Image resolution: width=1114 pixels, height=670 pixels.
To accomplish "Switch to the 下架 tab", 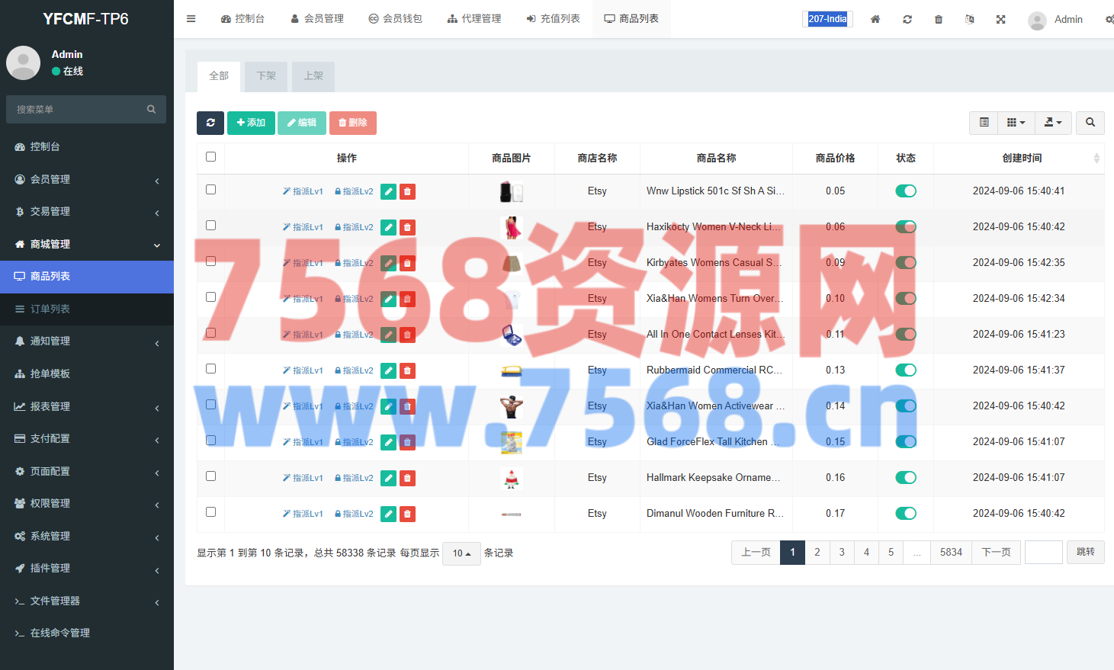I will pyautogui.click(x=266, y=76).
